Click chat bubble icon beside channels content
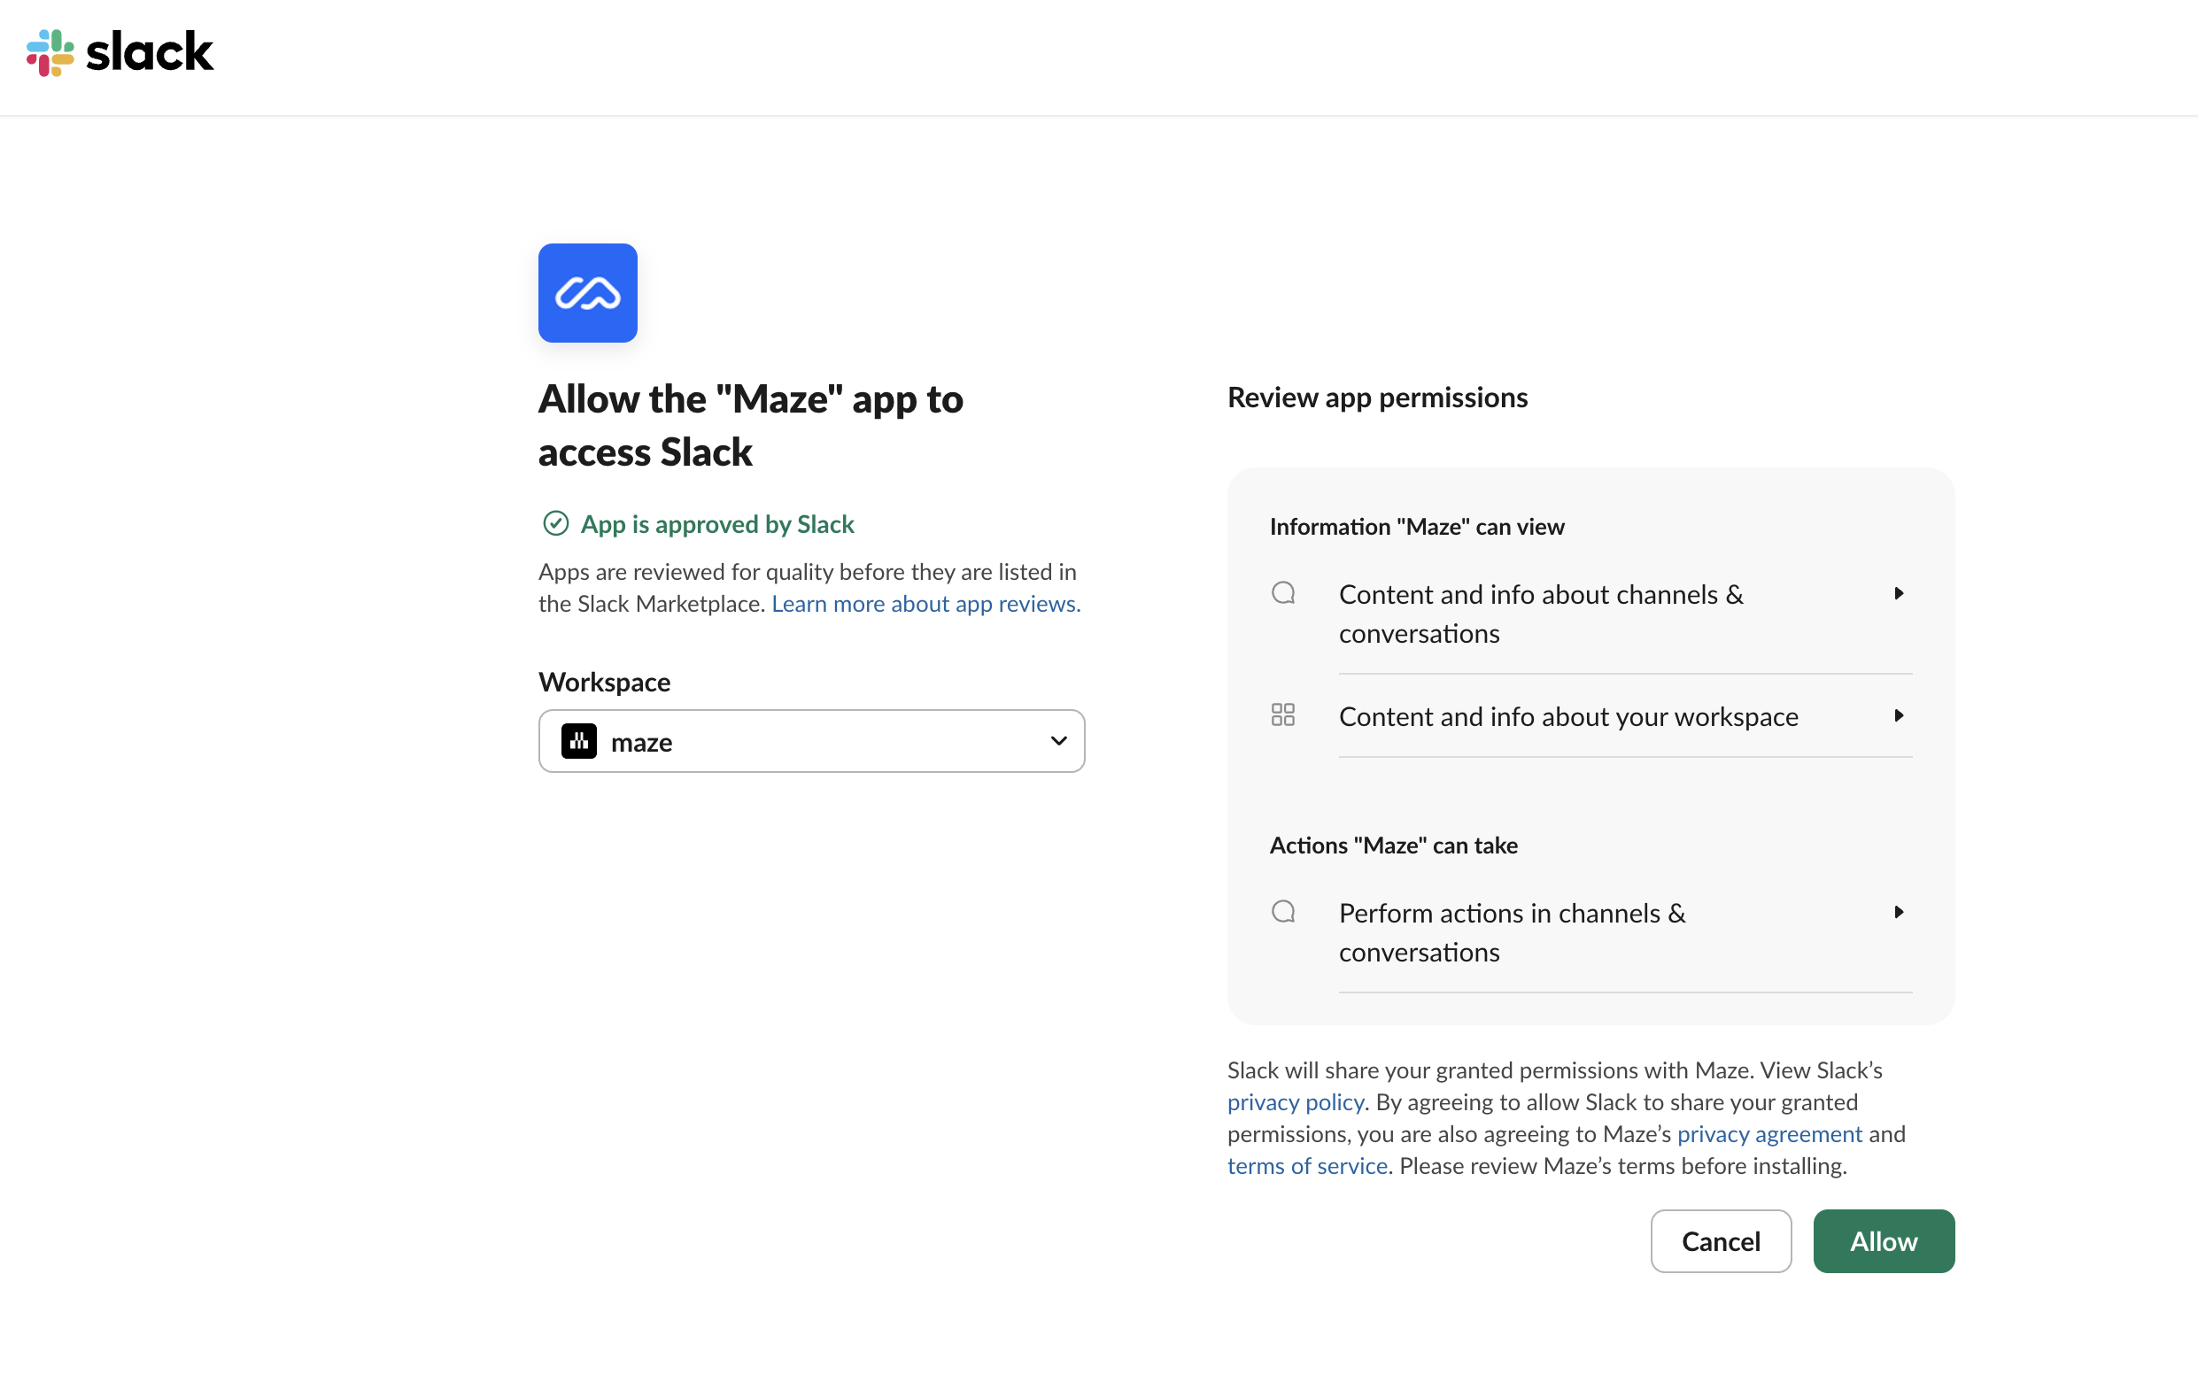 [x=1282, y=593]
